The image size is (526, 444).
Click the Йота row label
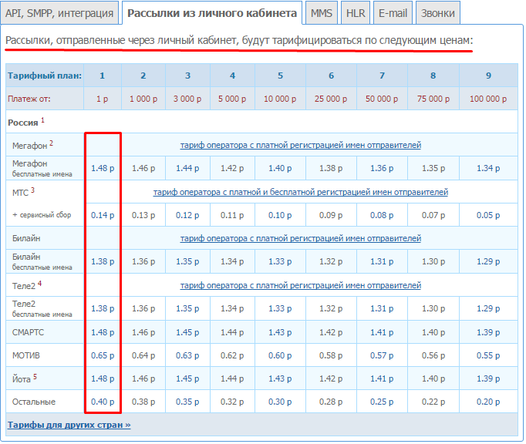(25, 378)
